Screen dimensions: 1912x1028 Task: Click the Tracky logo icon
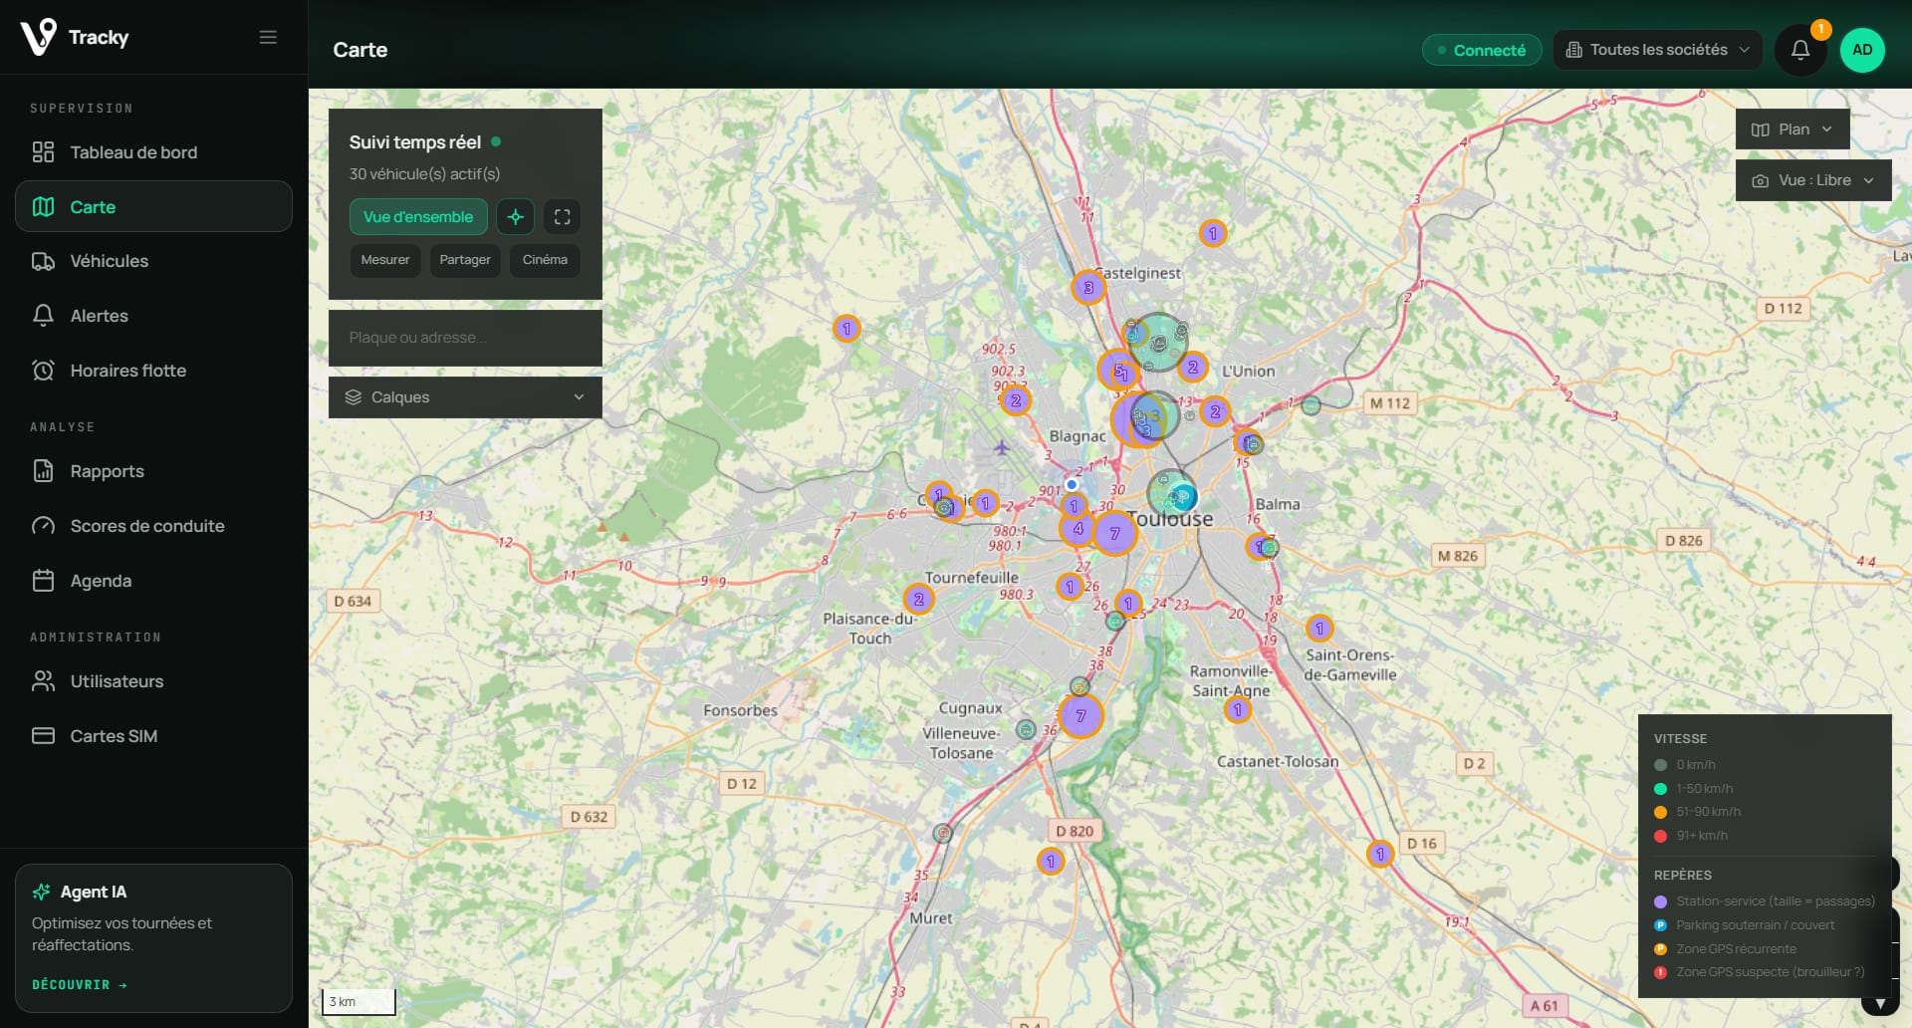point(39,37)
